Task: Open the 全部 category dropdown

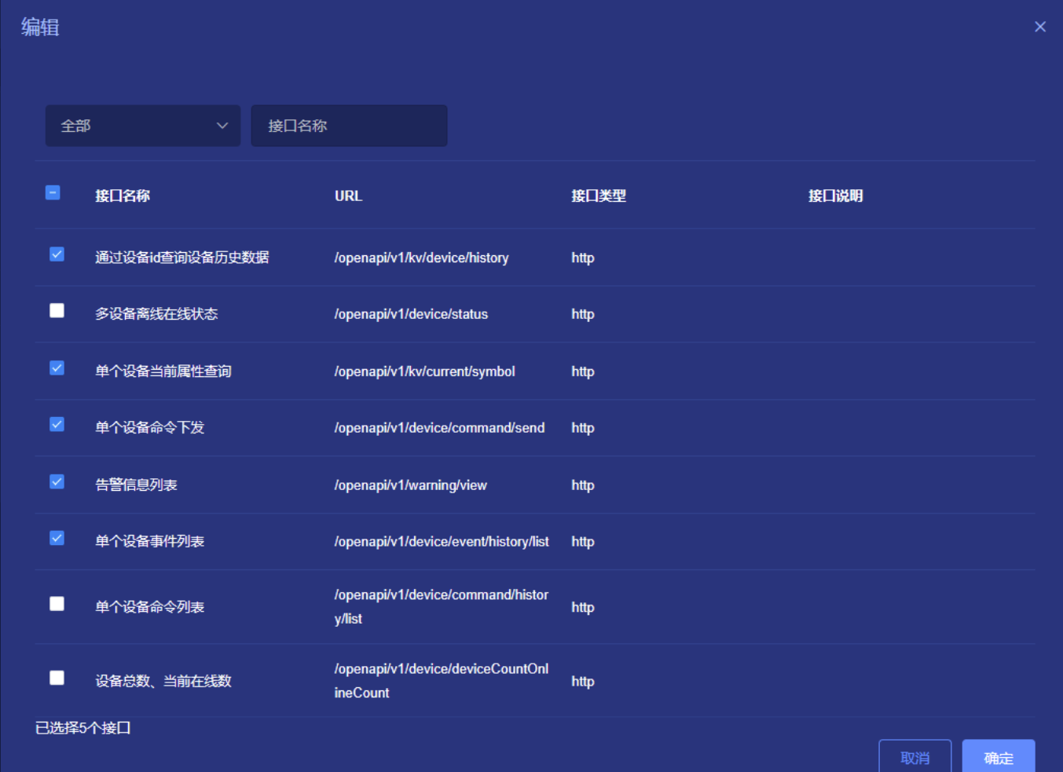Action: [142, 126]
